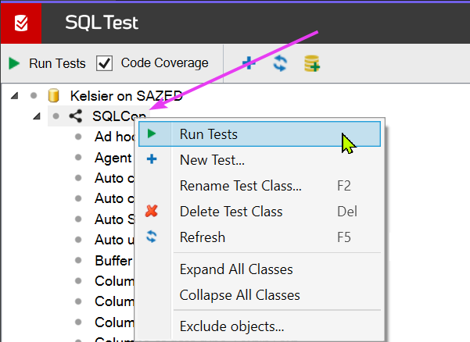Collapse the Kelsier on SAZED node
The width and height of the screenshot is (470, 342).
[14, 96]
